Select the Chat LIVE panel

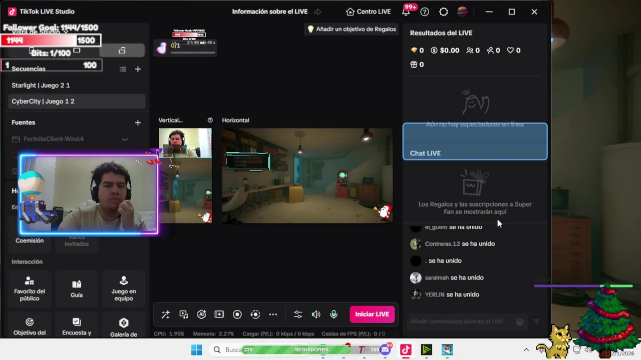(475, 141)
